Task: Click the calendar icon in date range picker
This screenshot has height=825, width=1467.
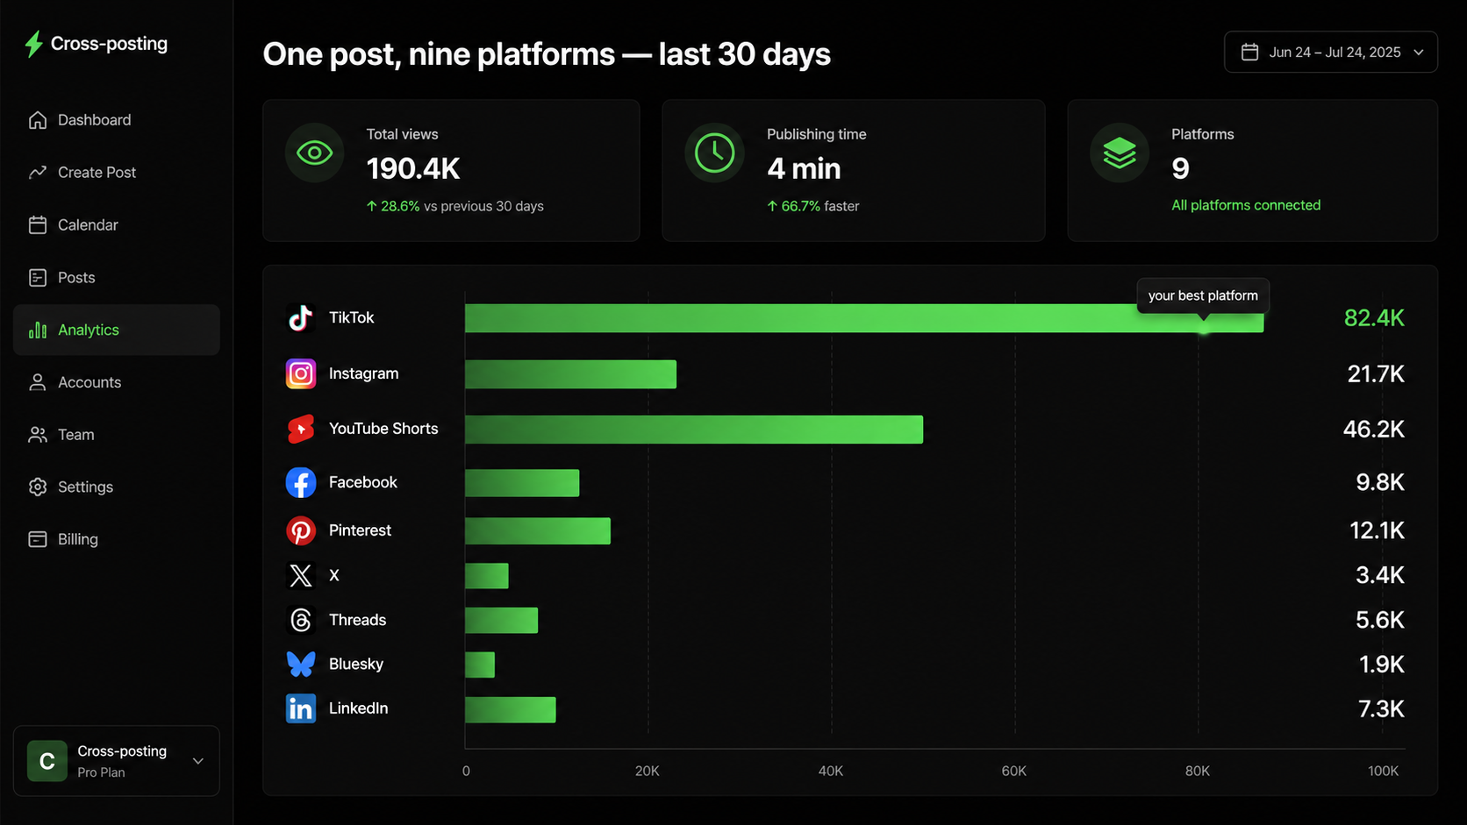Action: (x=1249, y=52)
